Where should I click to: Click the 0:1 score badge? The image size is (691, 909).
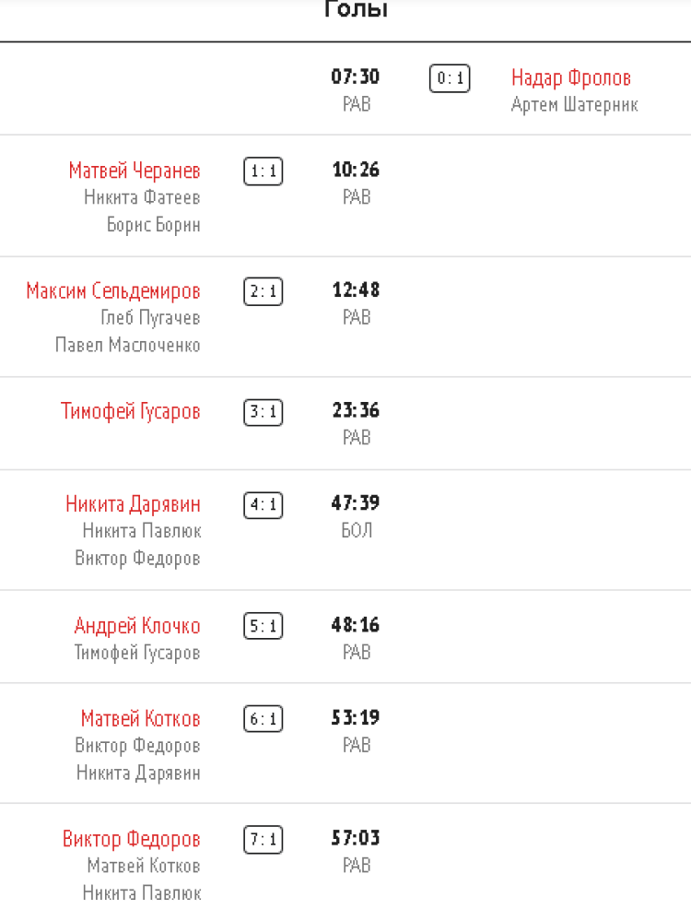point(450,79)
